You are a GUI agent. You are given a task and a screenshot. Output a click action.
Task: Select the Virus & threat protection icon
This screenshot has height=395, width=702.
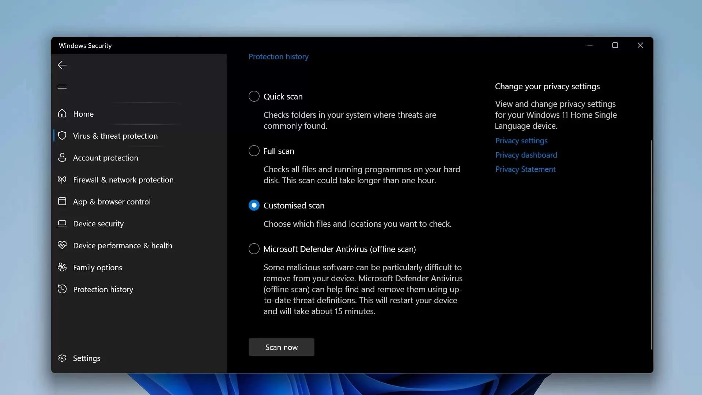(x=62, y=136)
